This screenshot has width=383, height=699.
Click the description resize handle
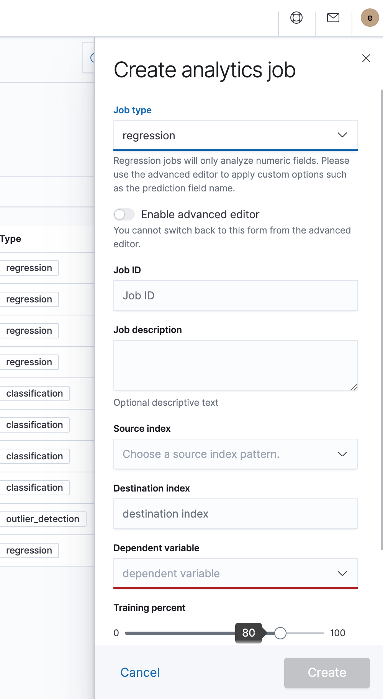(354, 387)
